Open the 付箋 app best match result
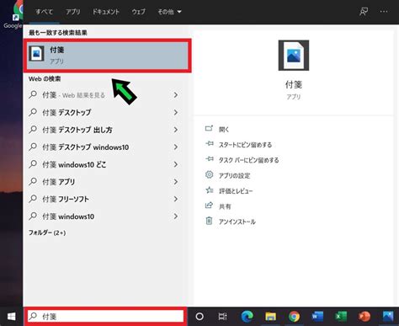The height and width of the screenshot is (326, 399). tap(108, 56)
